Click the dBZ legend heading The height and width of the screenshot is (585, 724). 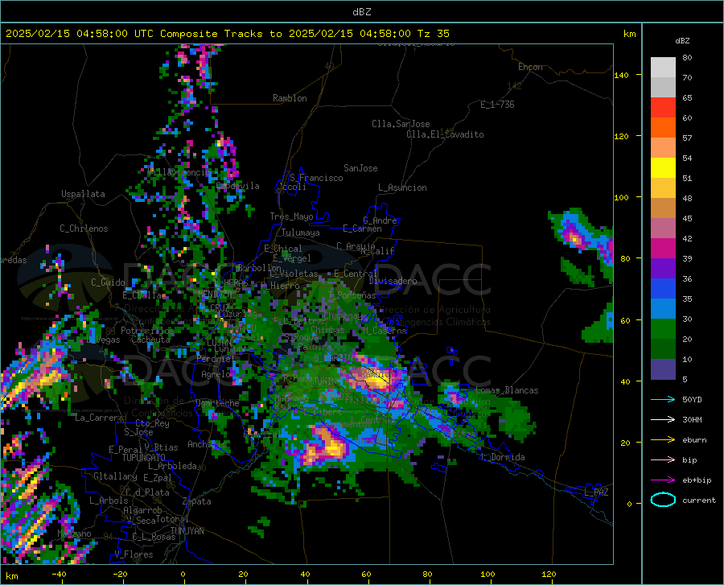point(682,40)
